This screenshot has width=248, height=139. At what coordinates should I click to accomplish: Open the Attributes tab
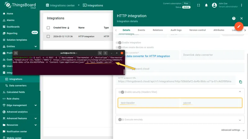[219, 30]
